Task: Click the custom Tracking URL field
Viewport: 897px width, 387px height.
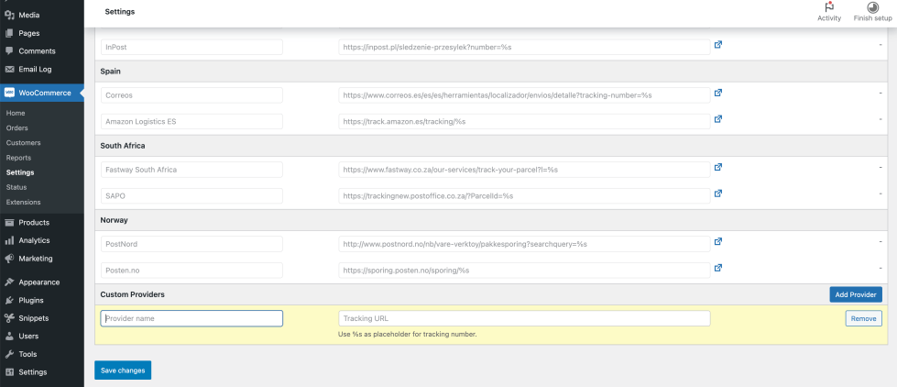Action: (524, 318)
